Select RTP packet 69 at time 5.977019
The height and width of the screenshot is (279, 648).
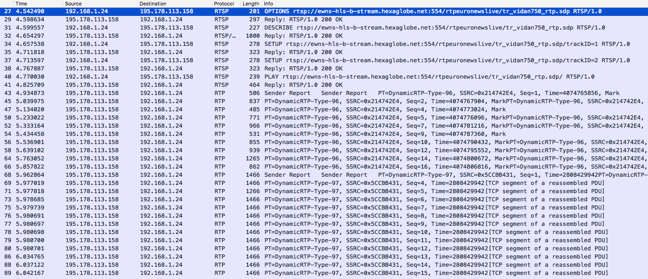[324, 183]
